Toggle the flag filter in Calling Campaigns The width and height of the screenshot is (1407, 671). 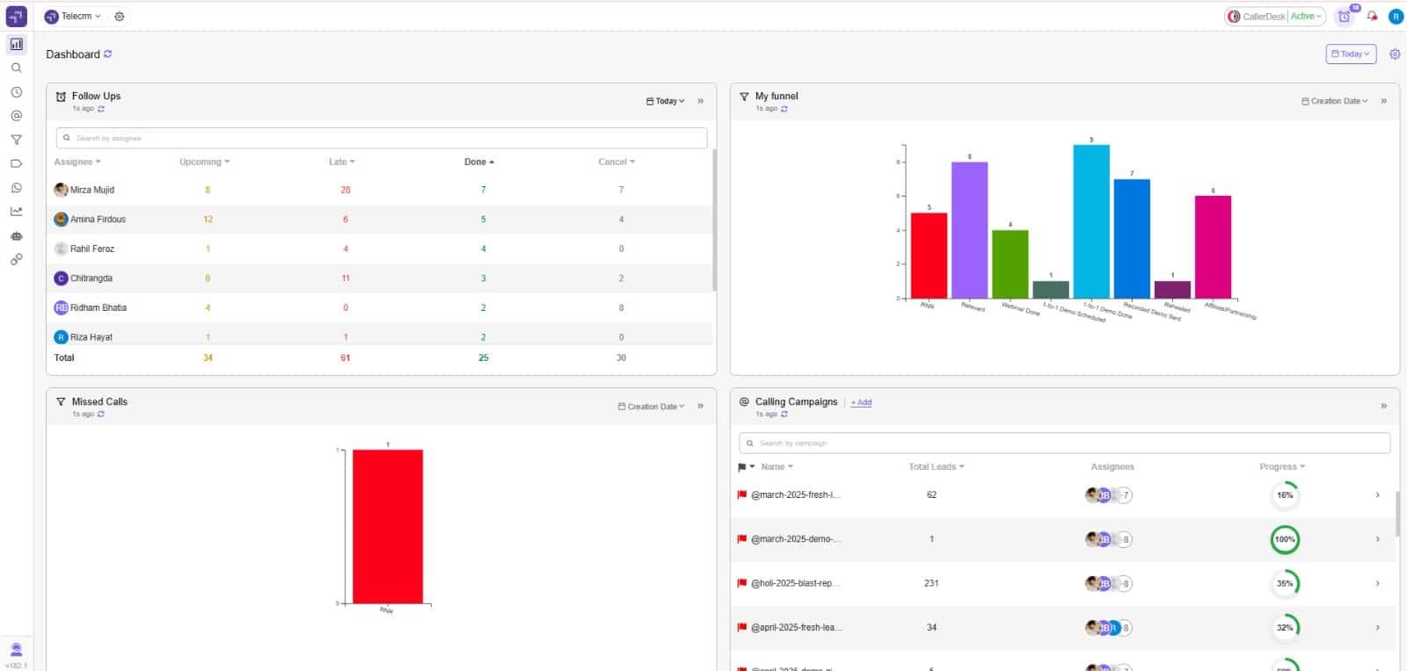746,467
